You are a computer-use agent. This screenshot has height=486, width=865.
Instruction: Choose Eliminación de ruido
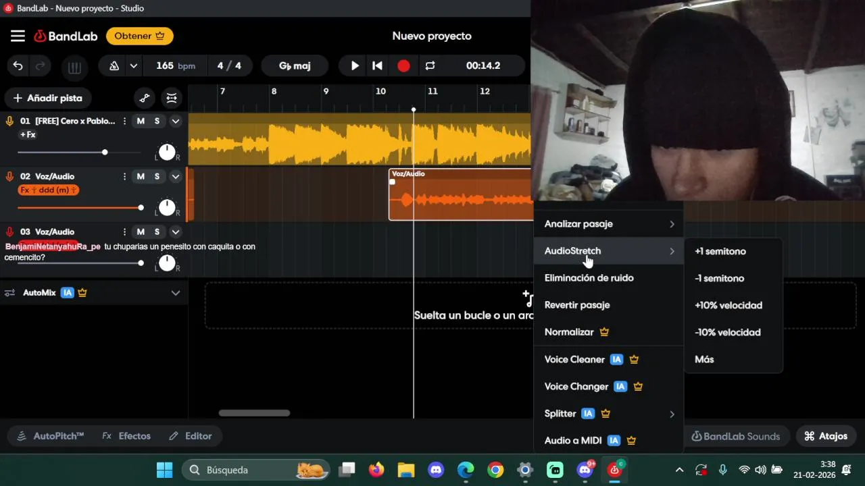[609, 277]
